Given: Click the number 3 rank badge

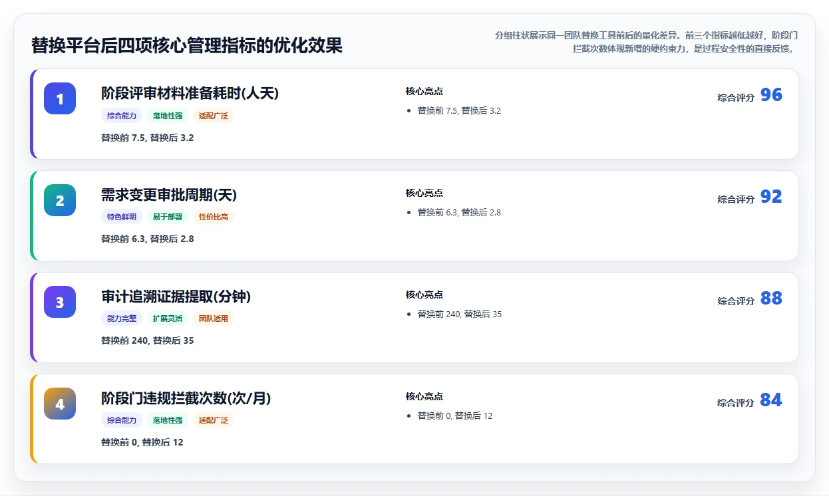Looking at the screenshot, I should pos(60,302).
